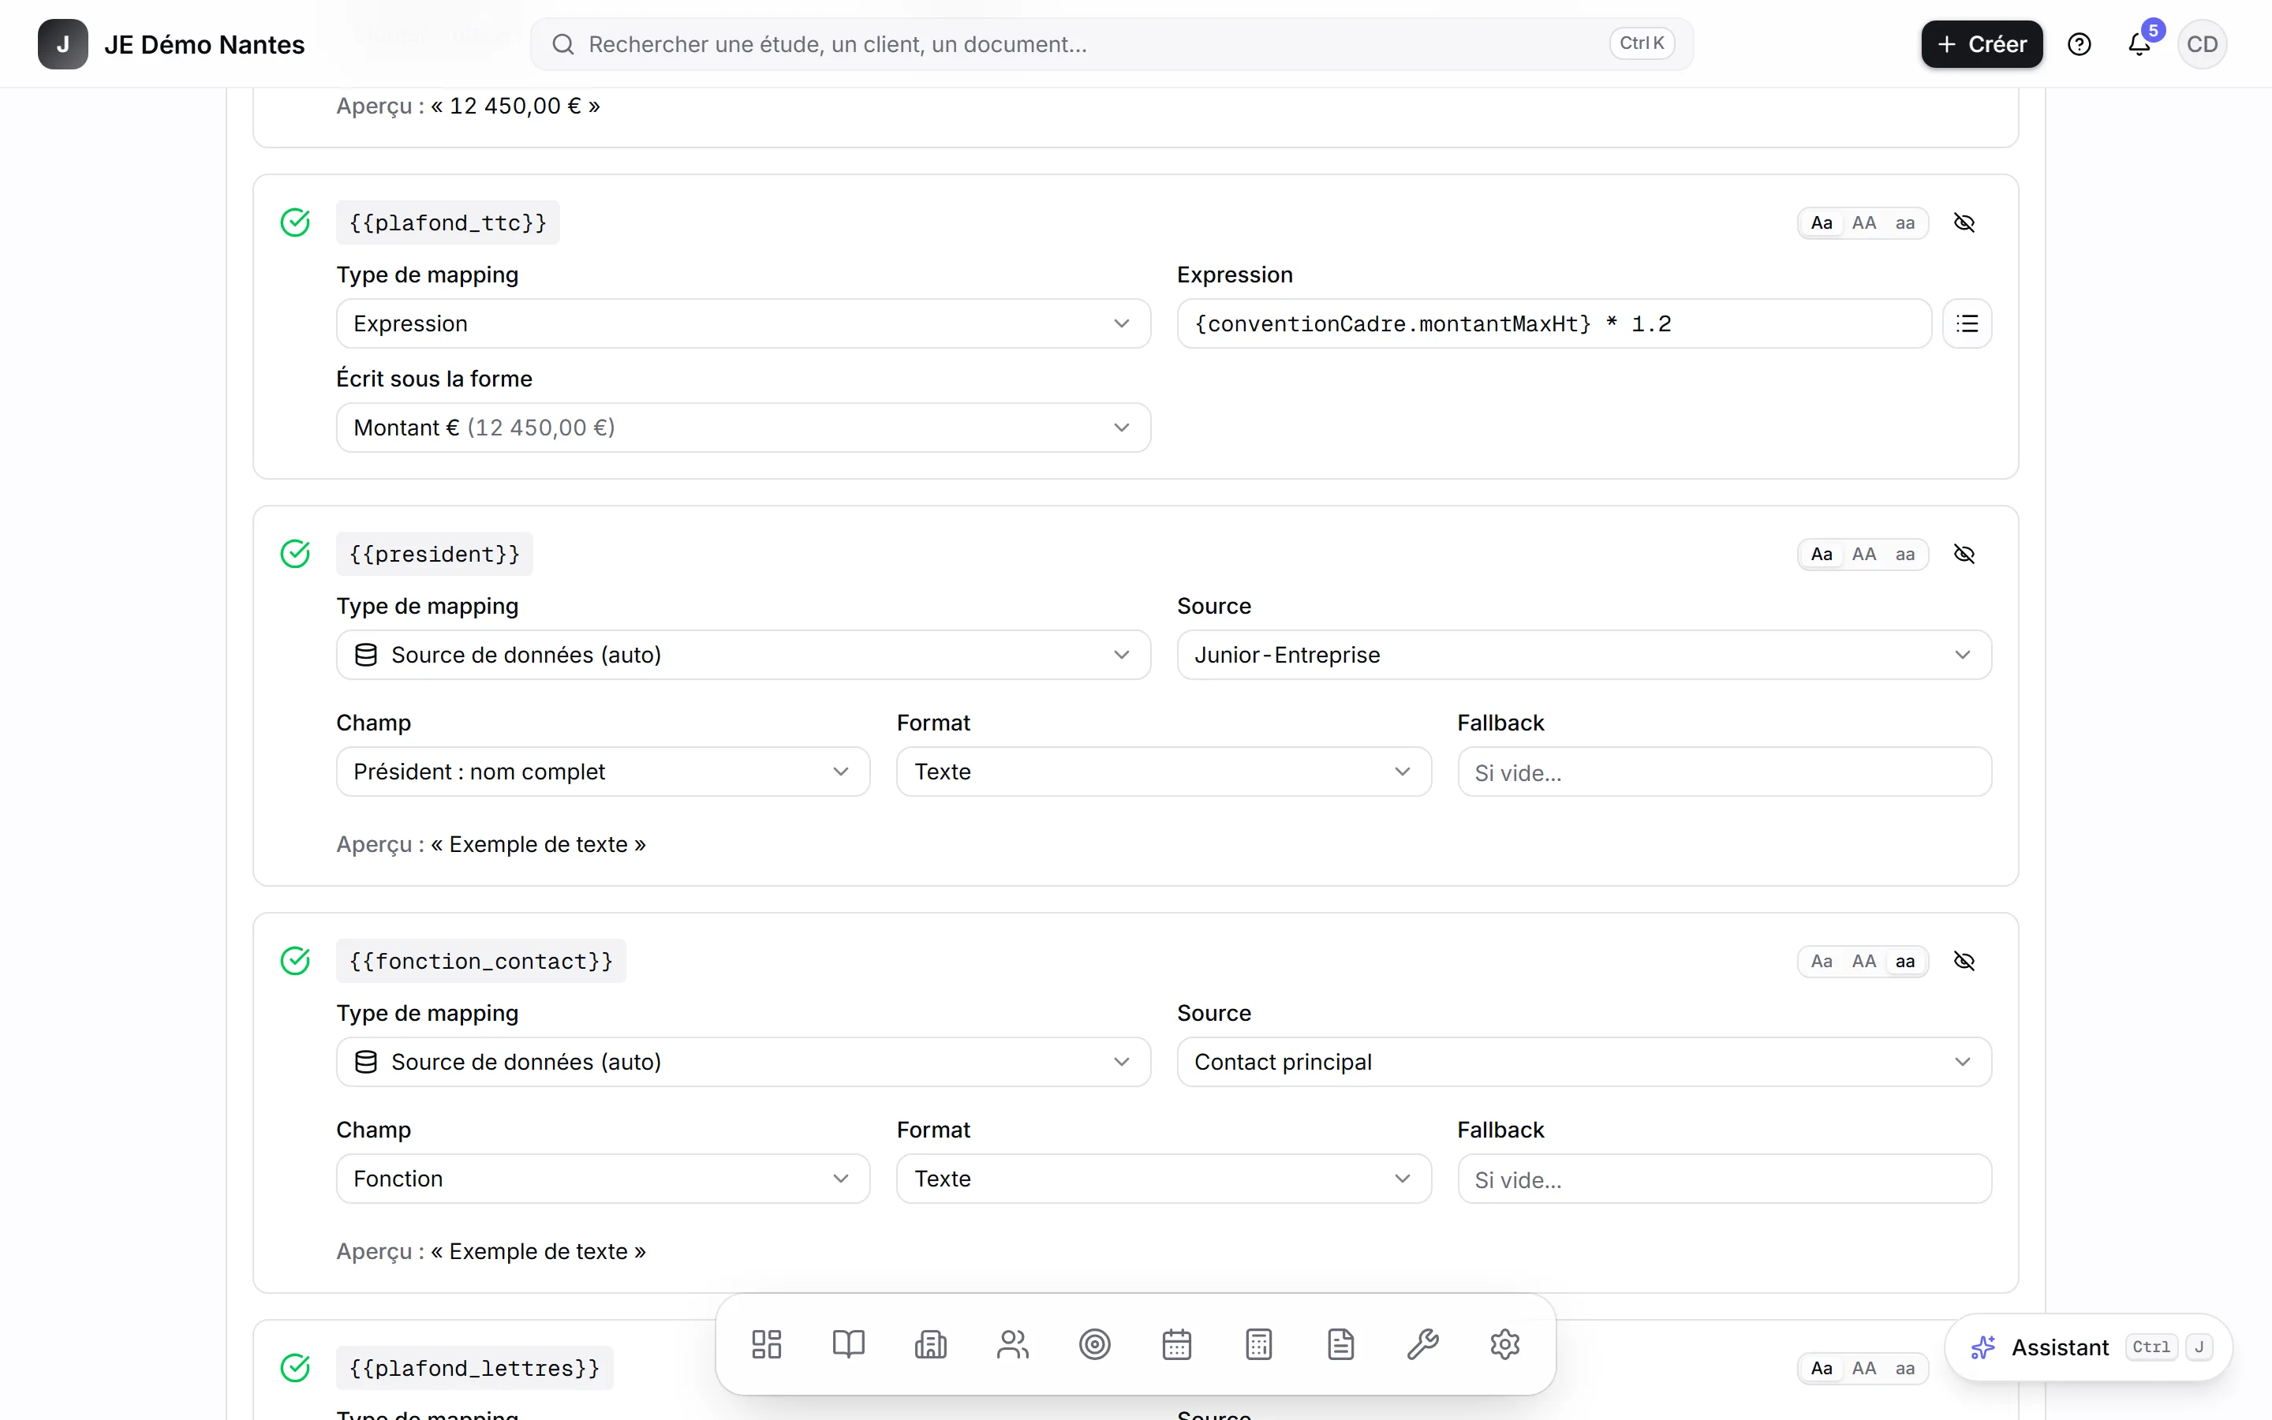The height and width of the screenshot is (1420, 2272).
Task: Set plafond_lettres casing to AA uppercase
Action: 1863,1367
